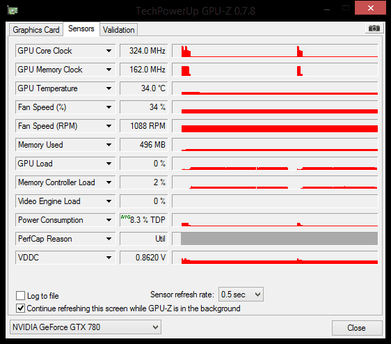Click the 162.0 MHz memory clock value

144,70
